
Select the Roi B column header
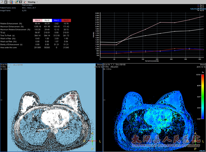click(47, 20)
